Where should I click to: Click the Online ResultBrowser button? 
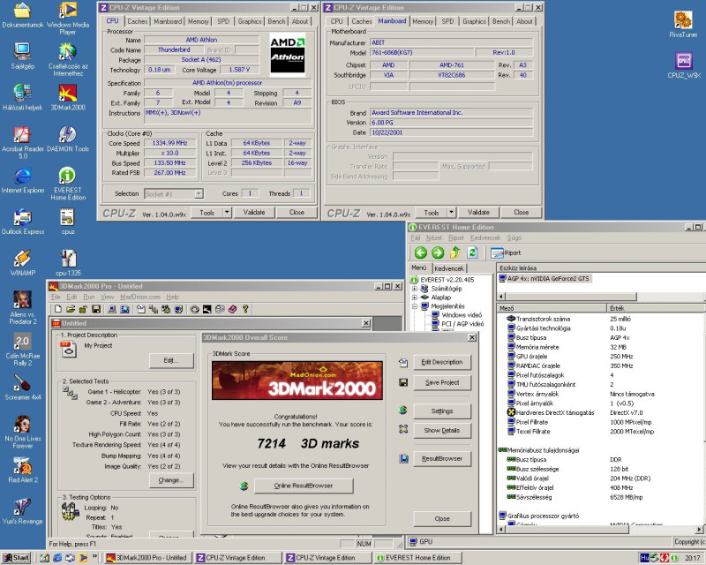tap(304, 486)
